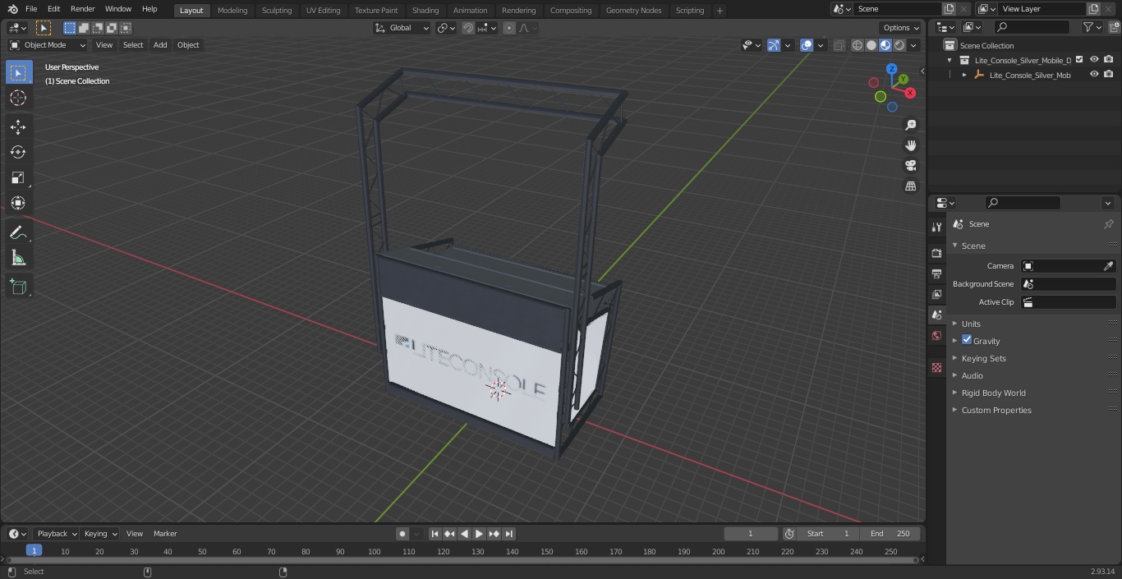
Task: Toggle auto keying record button
Action: 402,534
